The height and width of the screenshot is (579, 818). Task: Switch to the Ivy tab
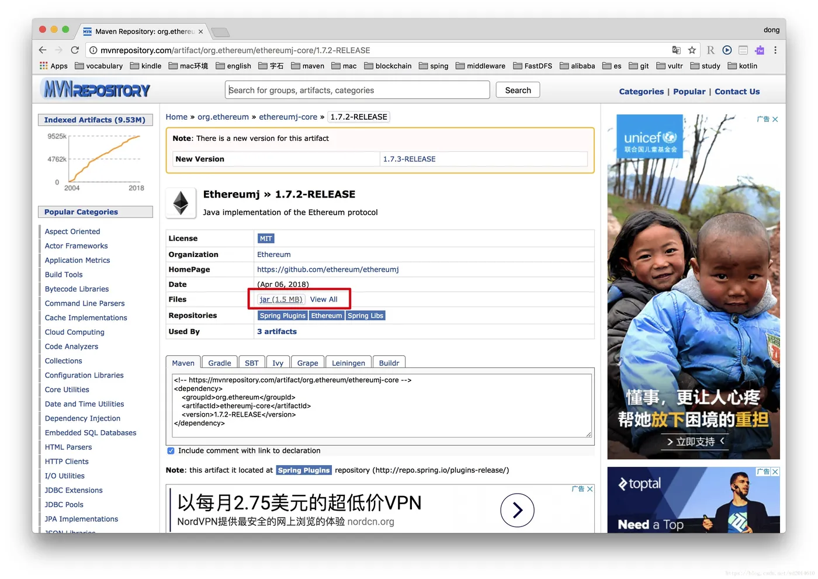(x=278, y=363)
